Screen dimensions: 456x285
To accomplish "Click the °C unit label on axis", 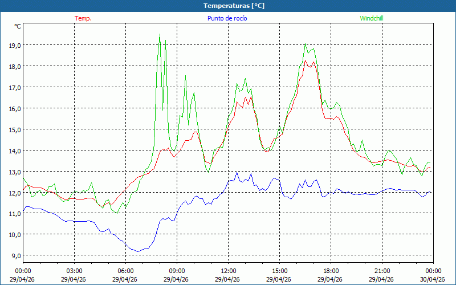I will [17, 26].
